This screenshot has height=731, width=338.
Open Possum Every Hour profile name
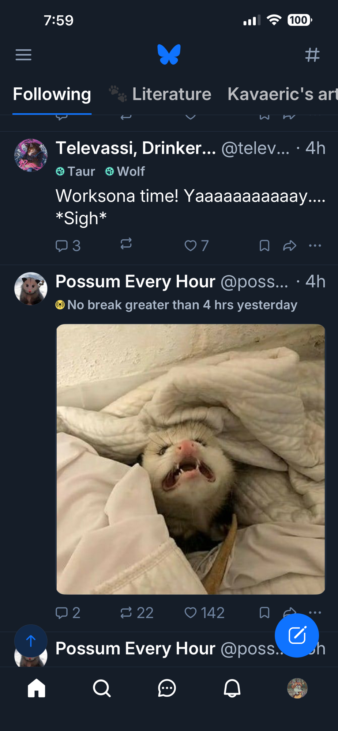135,281
